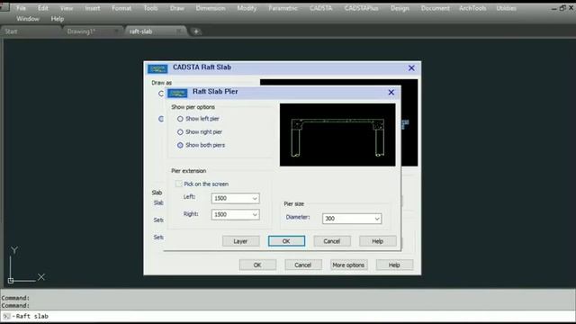
Task: Switch to the Start tab
Action: (x=30, y=31)
